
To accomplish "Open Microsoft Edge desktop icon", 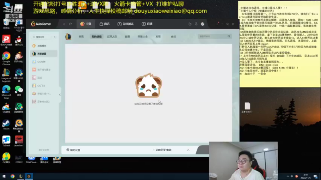I will 6,92.
